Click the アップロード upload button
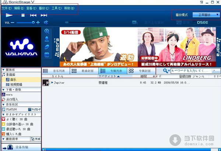The image size is (221, 151). click(x=35, y=109)
